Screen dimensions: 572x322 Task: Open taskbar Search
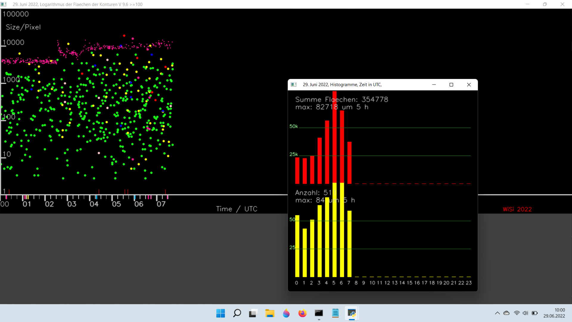point(237,313)
